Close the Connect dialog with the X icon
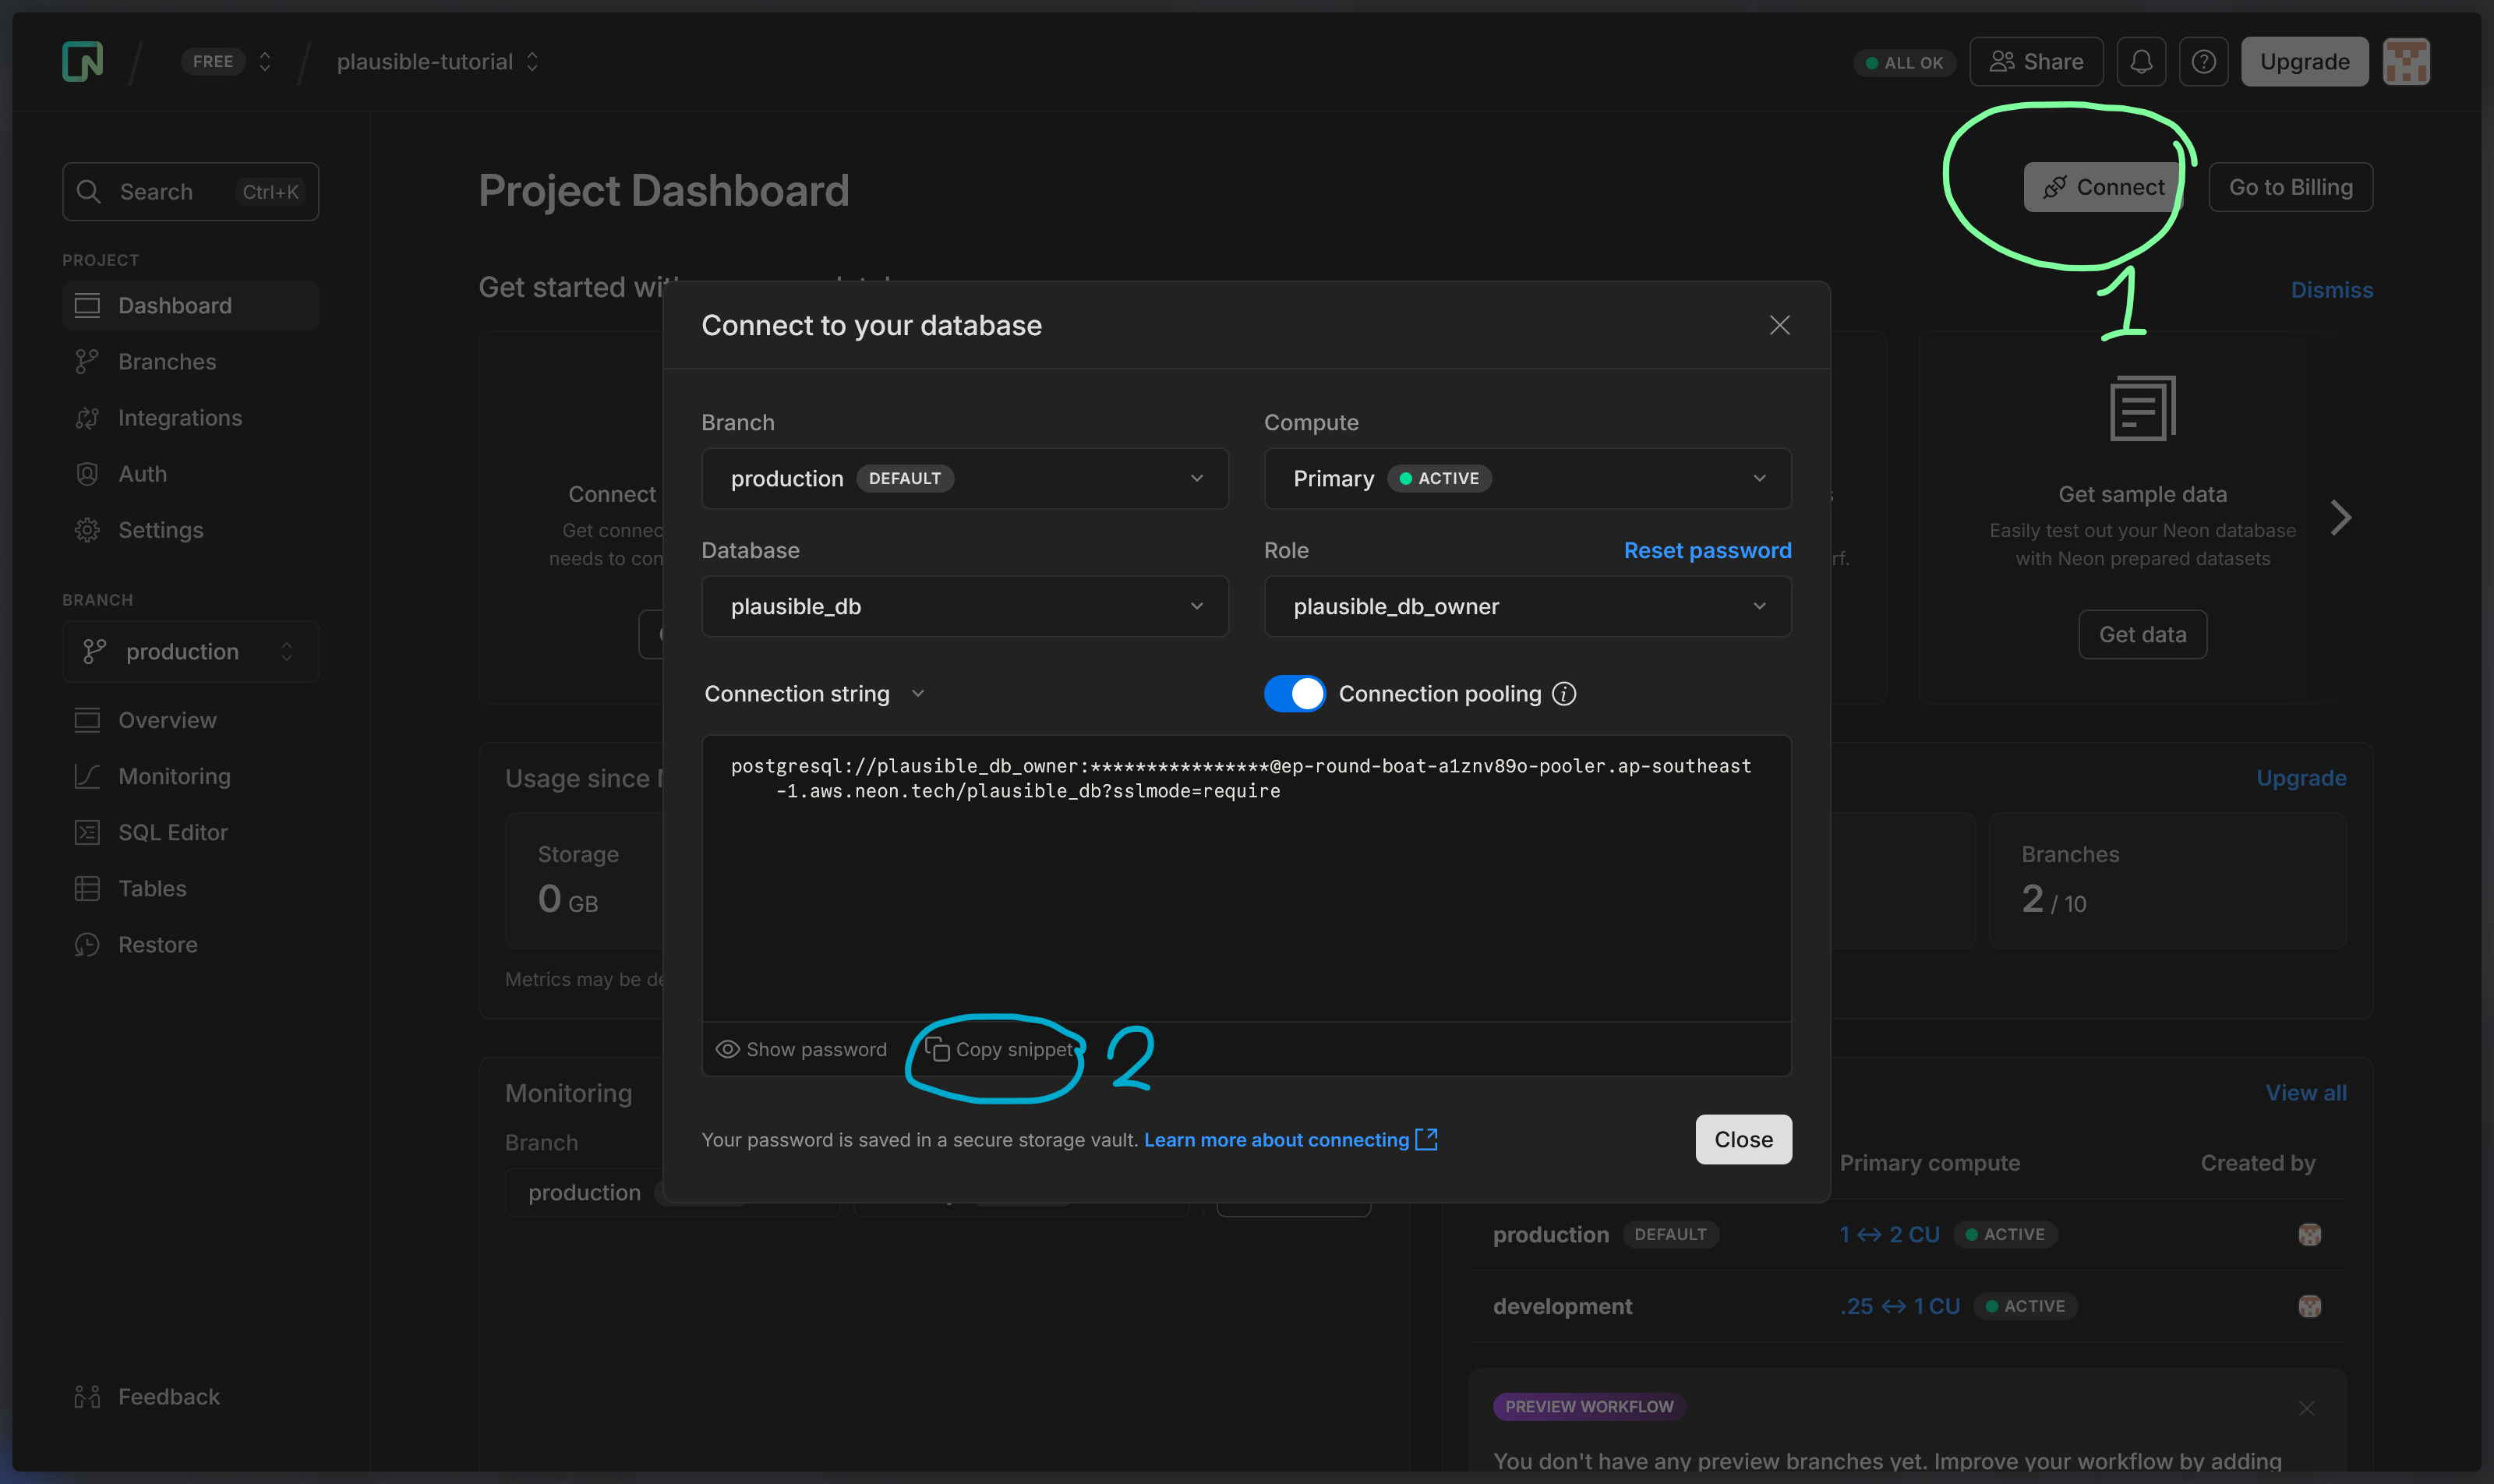 tap(1779, 325)
